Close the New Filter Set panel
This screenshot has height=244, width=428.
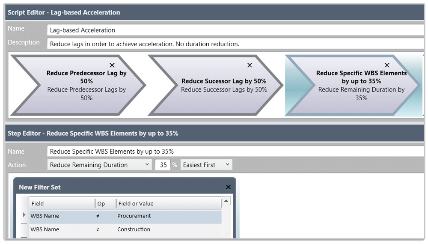228,187
